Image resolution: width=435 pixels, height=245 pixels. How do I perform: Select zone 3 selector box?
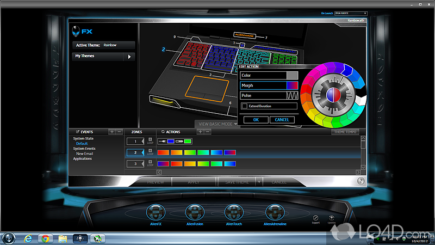click(x=135, y=164)
